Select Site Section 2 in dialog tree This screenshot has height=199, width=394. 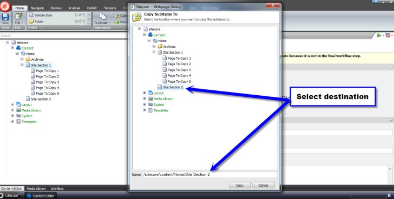click(173, 87)
